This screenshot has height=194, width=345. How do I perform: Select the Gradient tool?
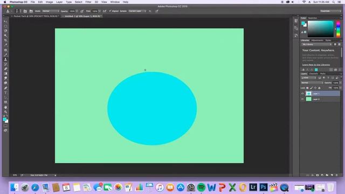[5, 74]
